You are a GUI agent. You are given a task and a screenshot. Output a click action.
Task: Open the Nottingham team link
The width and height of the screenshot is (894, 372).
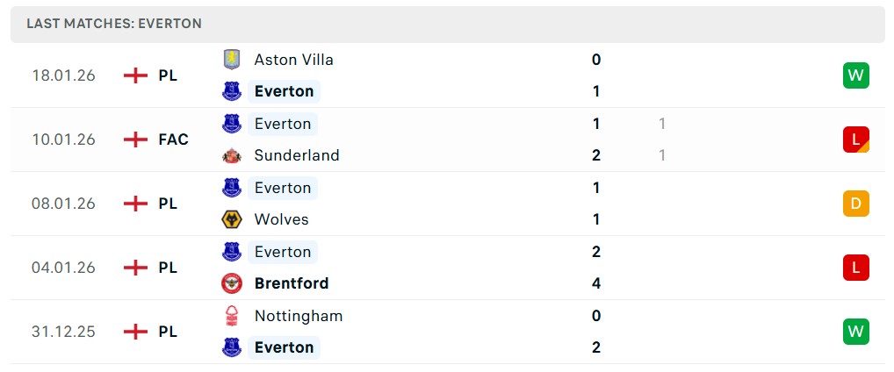coord(299,316)
